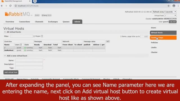This screenshot has width=180, height=101.
Task: Click the address bar URL localhost:15672
Action: click(x=28, y=6)
